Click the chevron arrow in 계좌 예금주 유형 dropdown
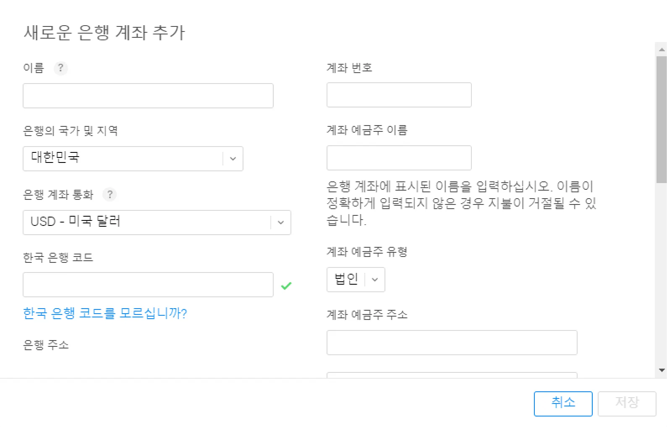This screenshot has width=667, height=427. coord(375,280)
